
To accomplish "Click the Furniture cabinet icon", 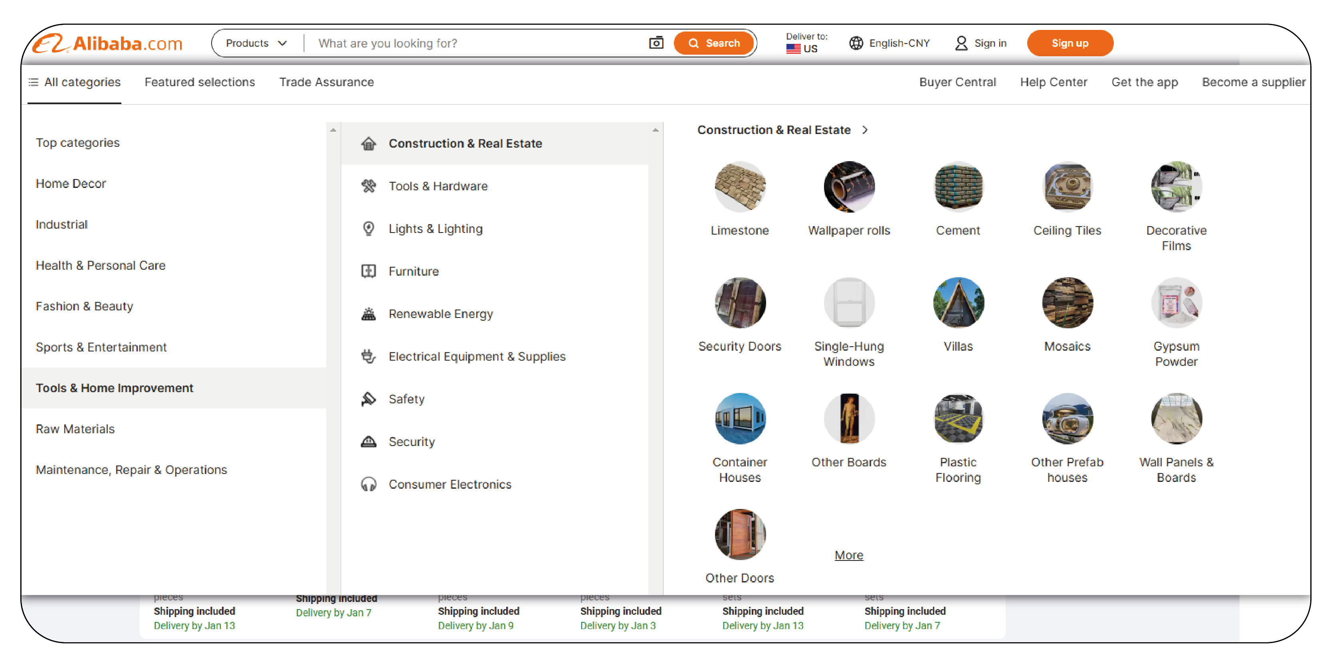I will [x=368, y=271].
